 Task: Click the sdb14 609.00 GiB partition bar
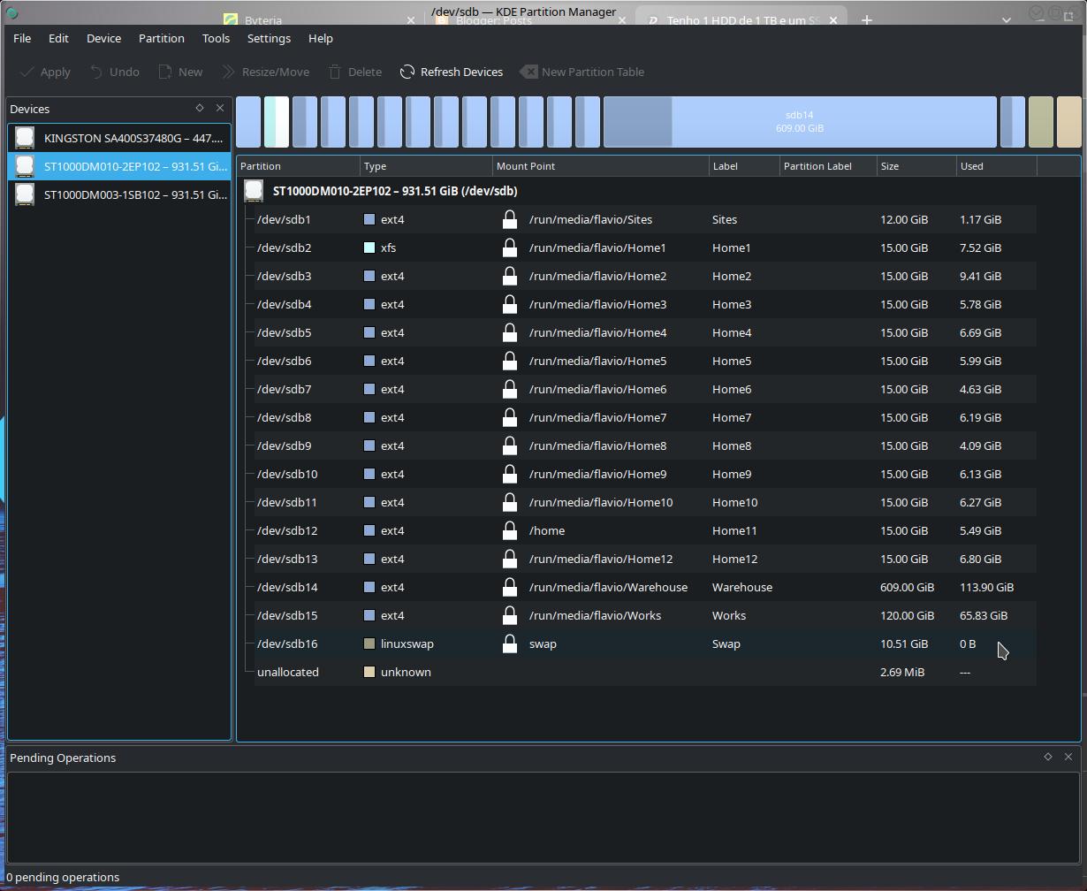coord(800,122)
